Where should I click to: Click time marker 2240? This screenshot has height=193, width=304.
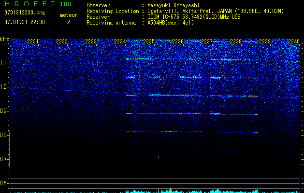point(294,41)
